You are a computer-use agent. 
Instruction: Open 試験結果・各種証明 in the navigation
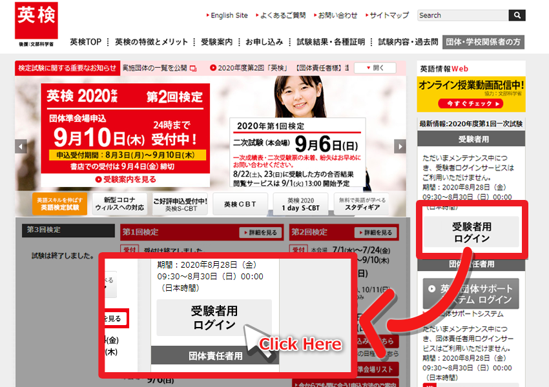coord(331,42)
